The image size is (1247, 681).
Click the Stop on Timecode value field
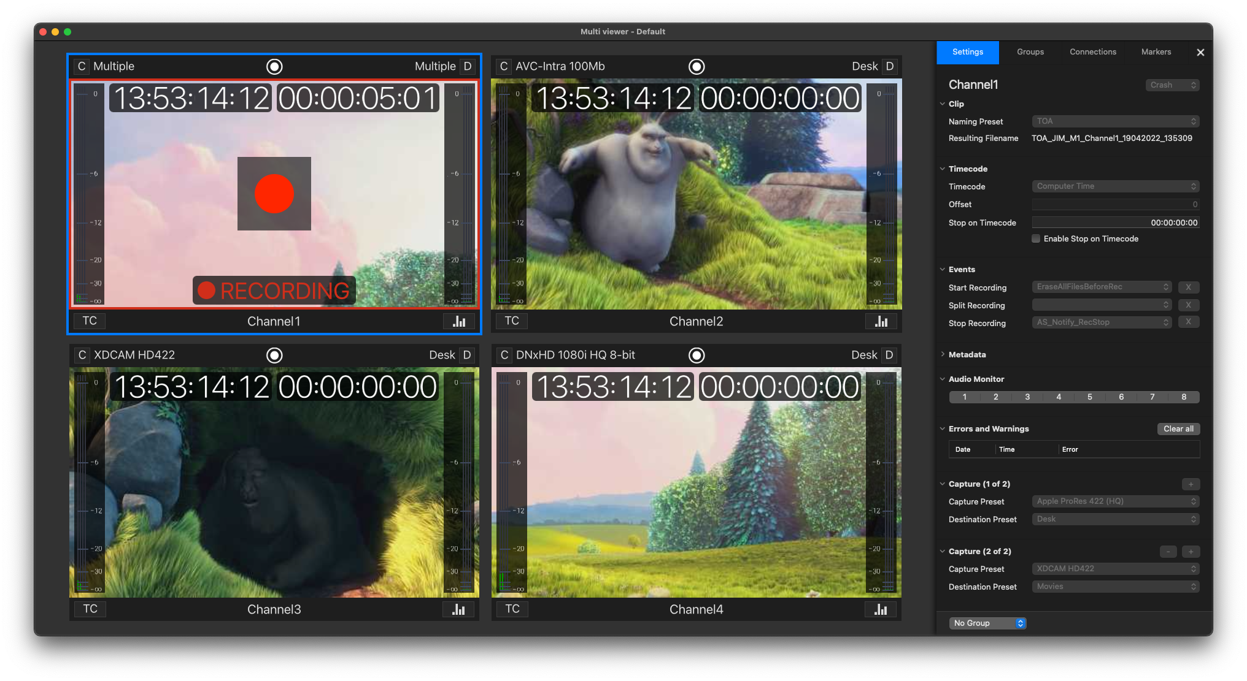1116,223
